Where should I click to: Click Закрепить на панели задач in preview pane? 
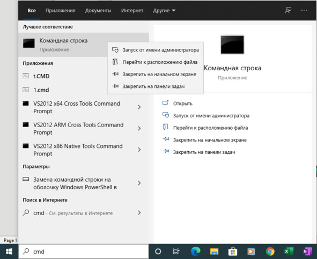tap(204, 152)
